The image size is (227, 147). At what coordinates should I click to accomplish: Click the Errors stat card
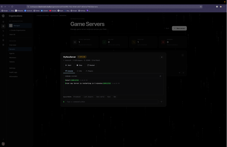point(173,42)
